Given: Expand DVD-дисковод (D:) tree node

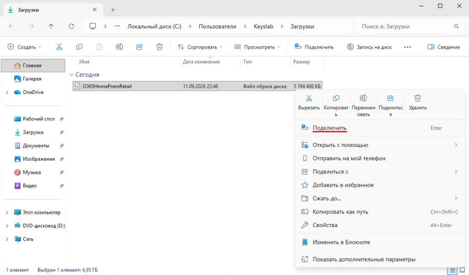Looking at the screenshot, I should pyautogui.click(x=6, y=226).
